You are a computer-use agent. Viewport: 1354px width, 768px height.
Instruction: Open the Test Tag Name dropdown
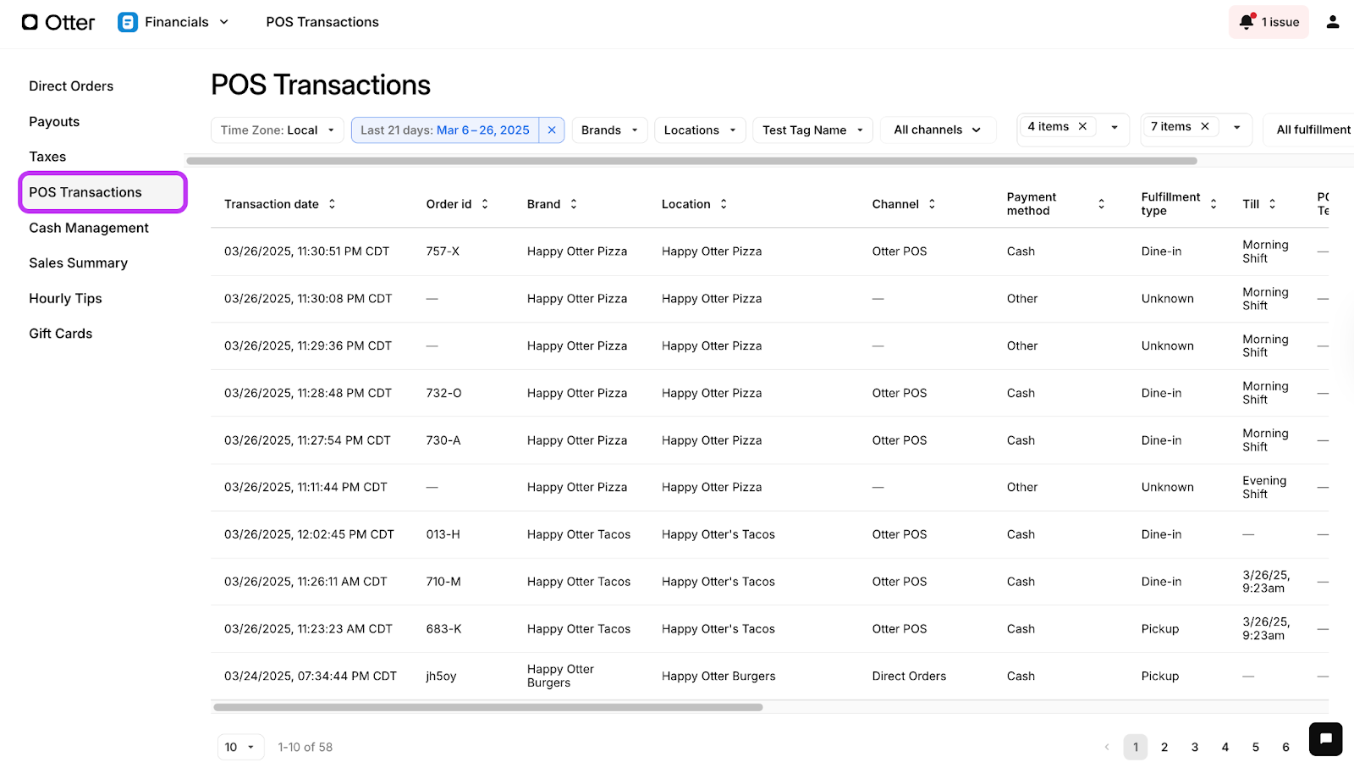click(812, 130)
